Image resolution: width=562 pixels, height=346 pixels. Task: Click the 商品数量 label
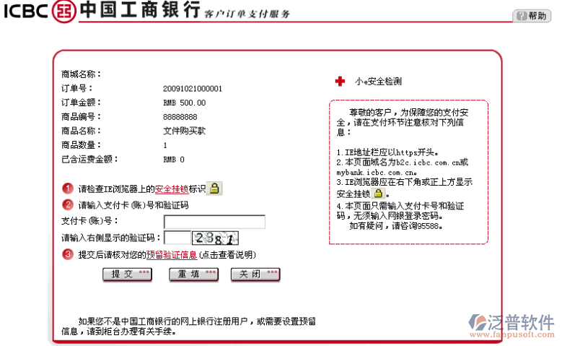(x=81, y=145)
